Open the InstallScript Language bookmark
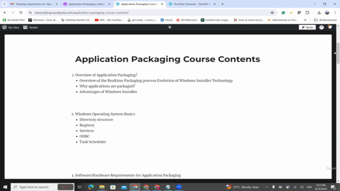 pyautogui.click(x=215, y=20)
